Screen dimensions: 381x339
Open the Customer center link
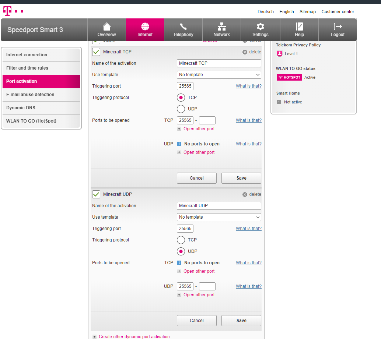[x=338, y=12]
